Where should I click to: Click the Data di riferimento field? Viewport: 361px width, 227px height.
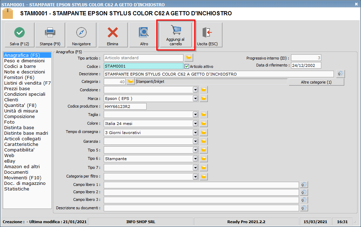tap(306, 65)
